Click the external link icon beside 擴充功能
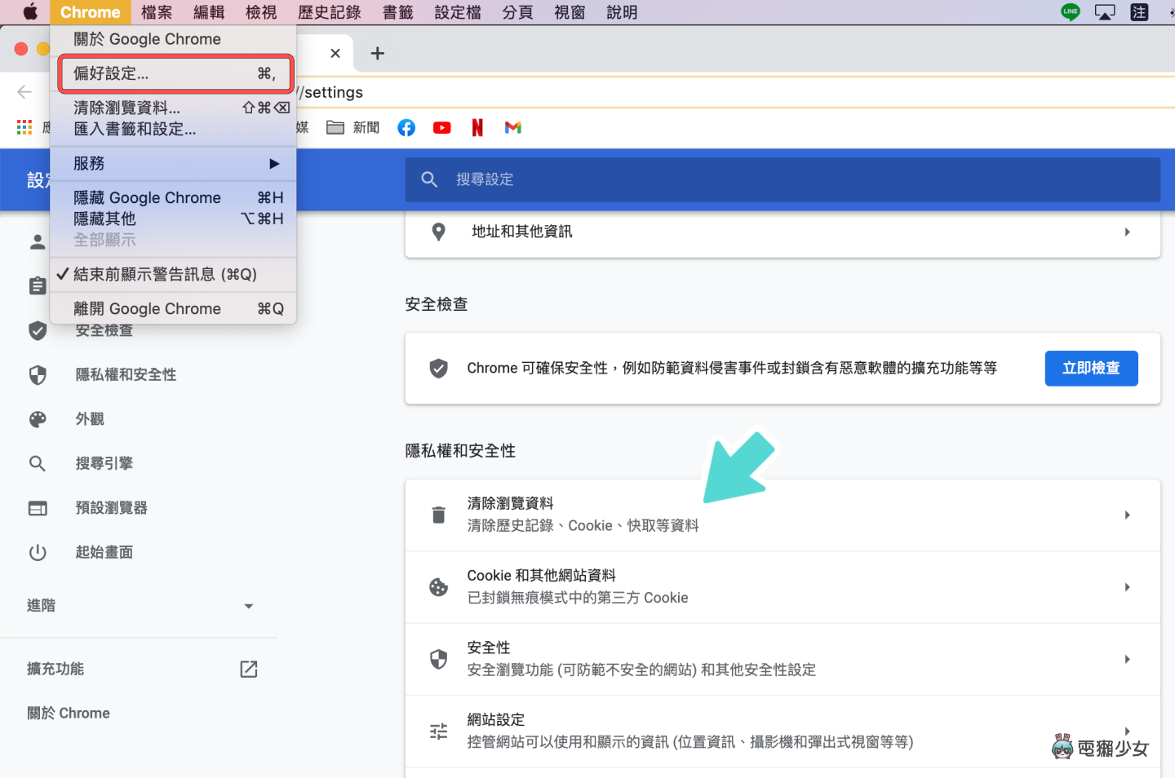Image resolution: width=1175 pixels, height=778 pixels. pyautogui.click(x=249, y=669)
